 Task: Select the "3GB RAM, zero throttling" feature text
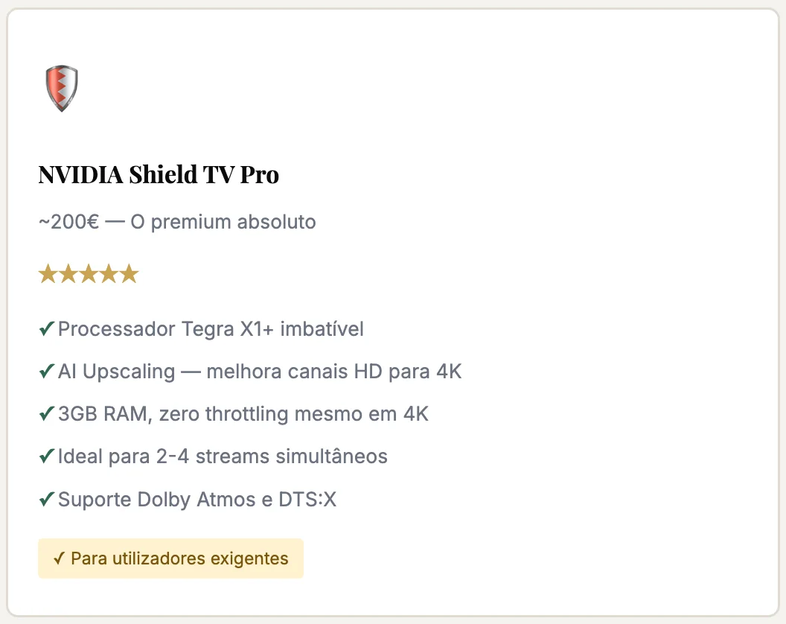pyautogui.click(x=243, y=413)
